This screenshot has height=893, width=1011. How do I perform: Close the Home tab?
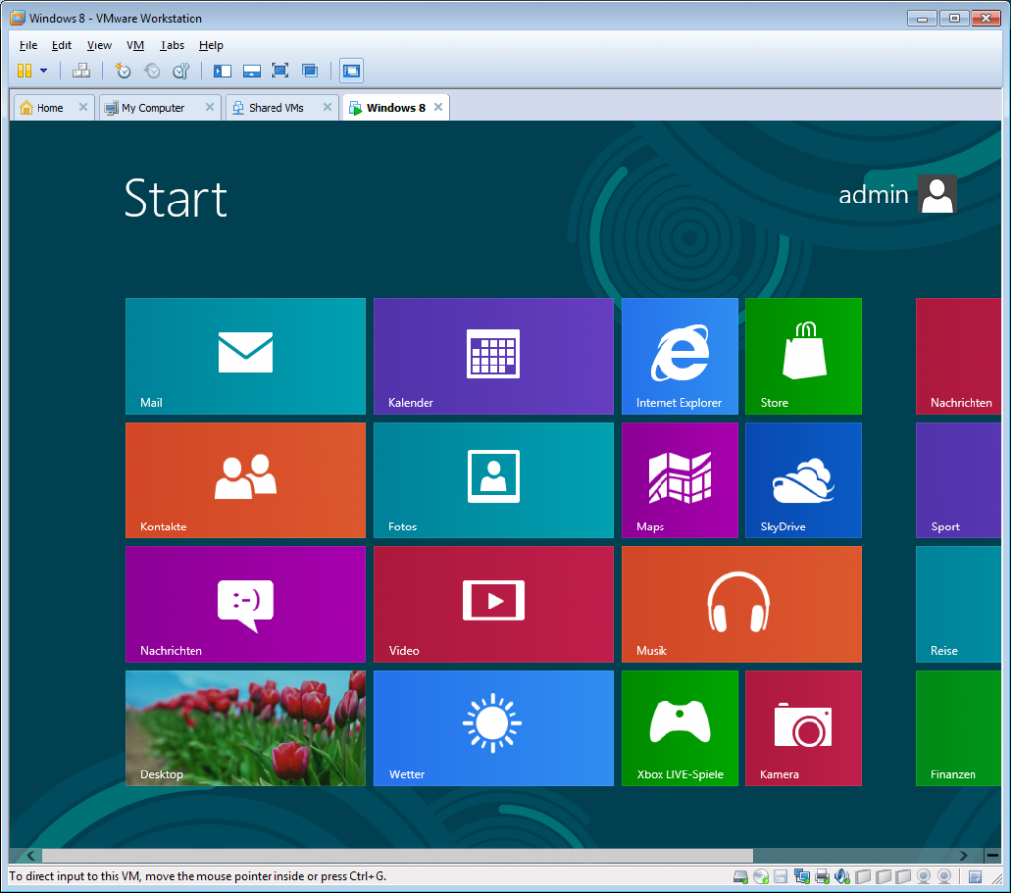[x=83, y=107]
